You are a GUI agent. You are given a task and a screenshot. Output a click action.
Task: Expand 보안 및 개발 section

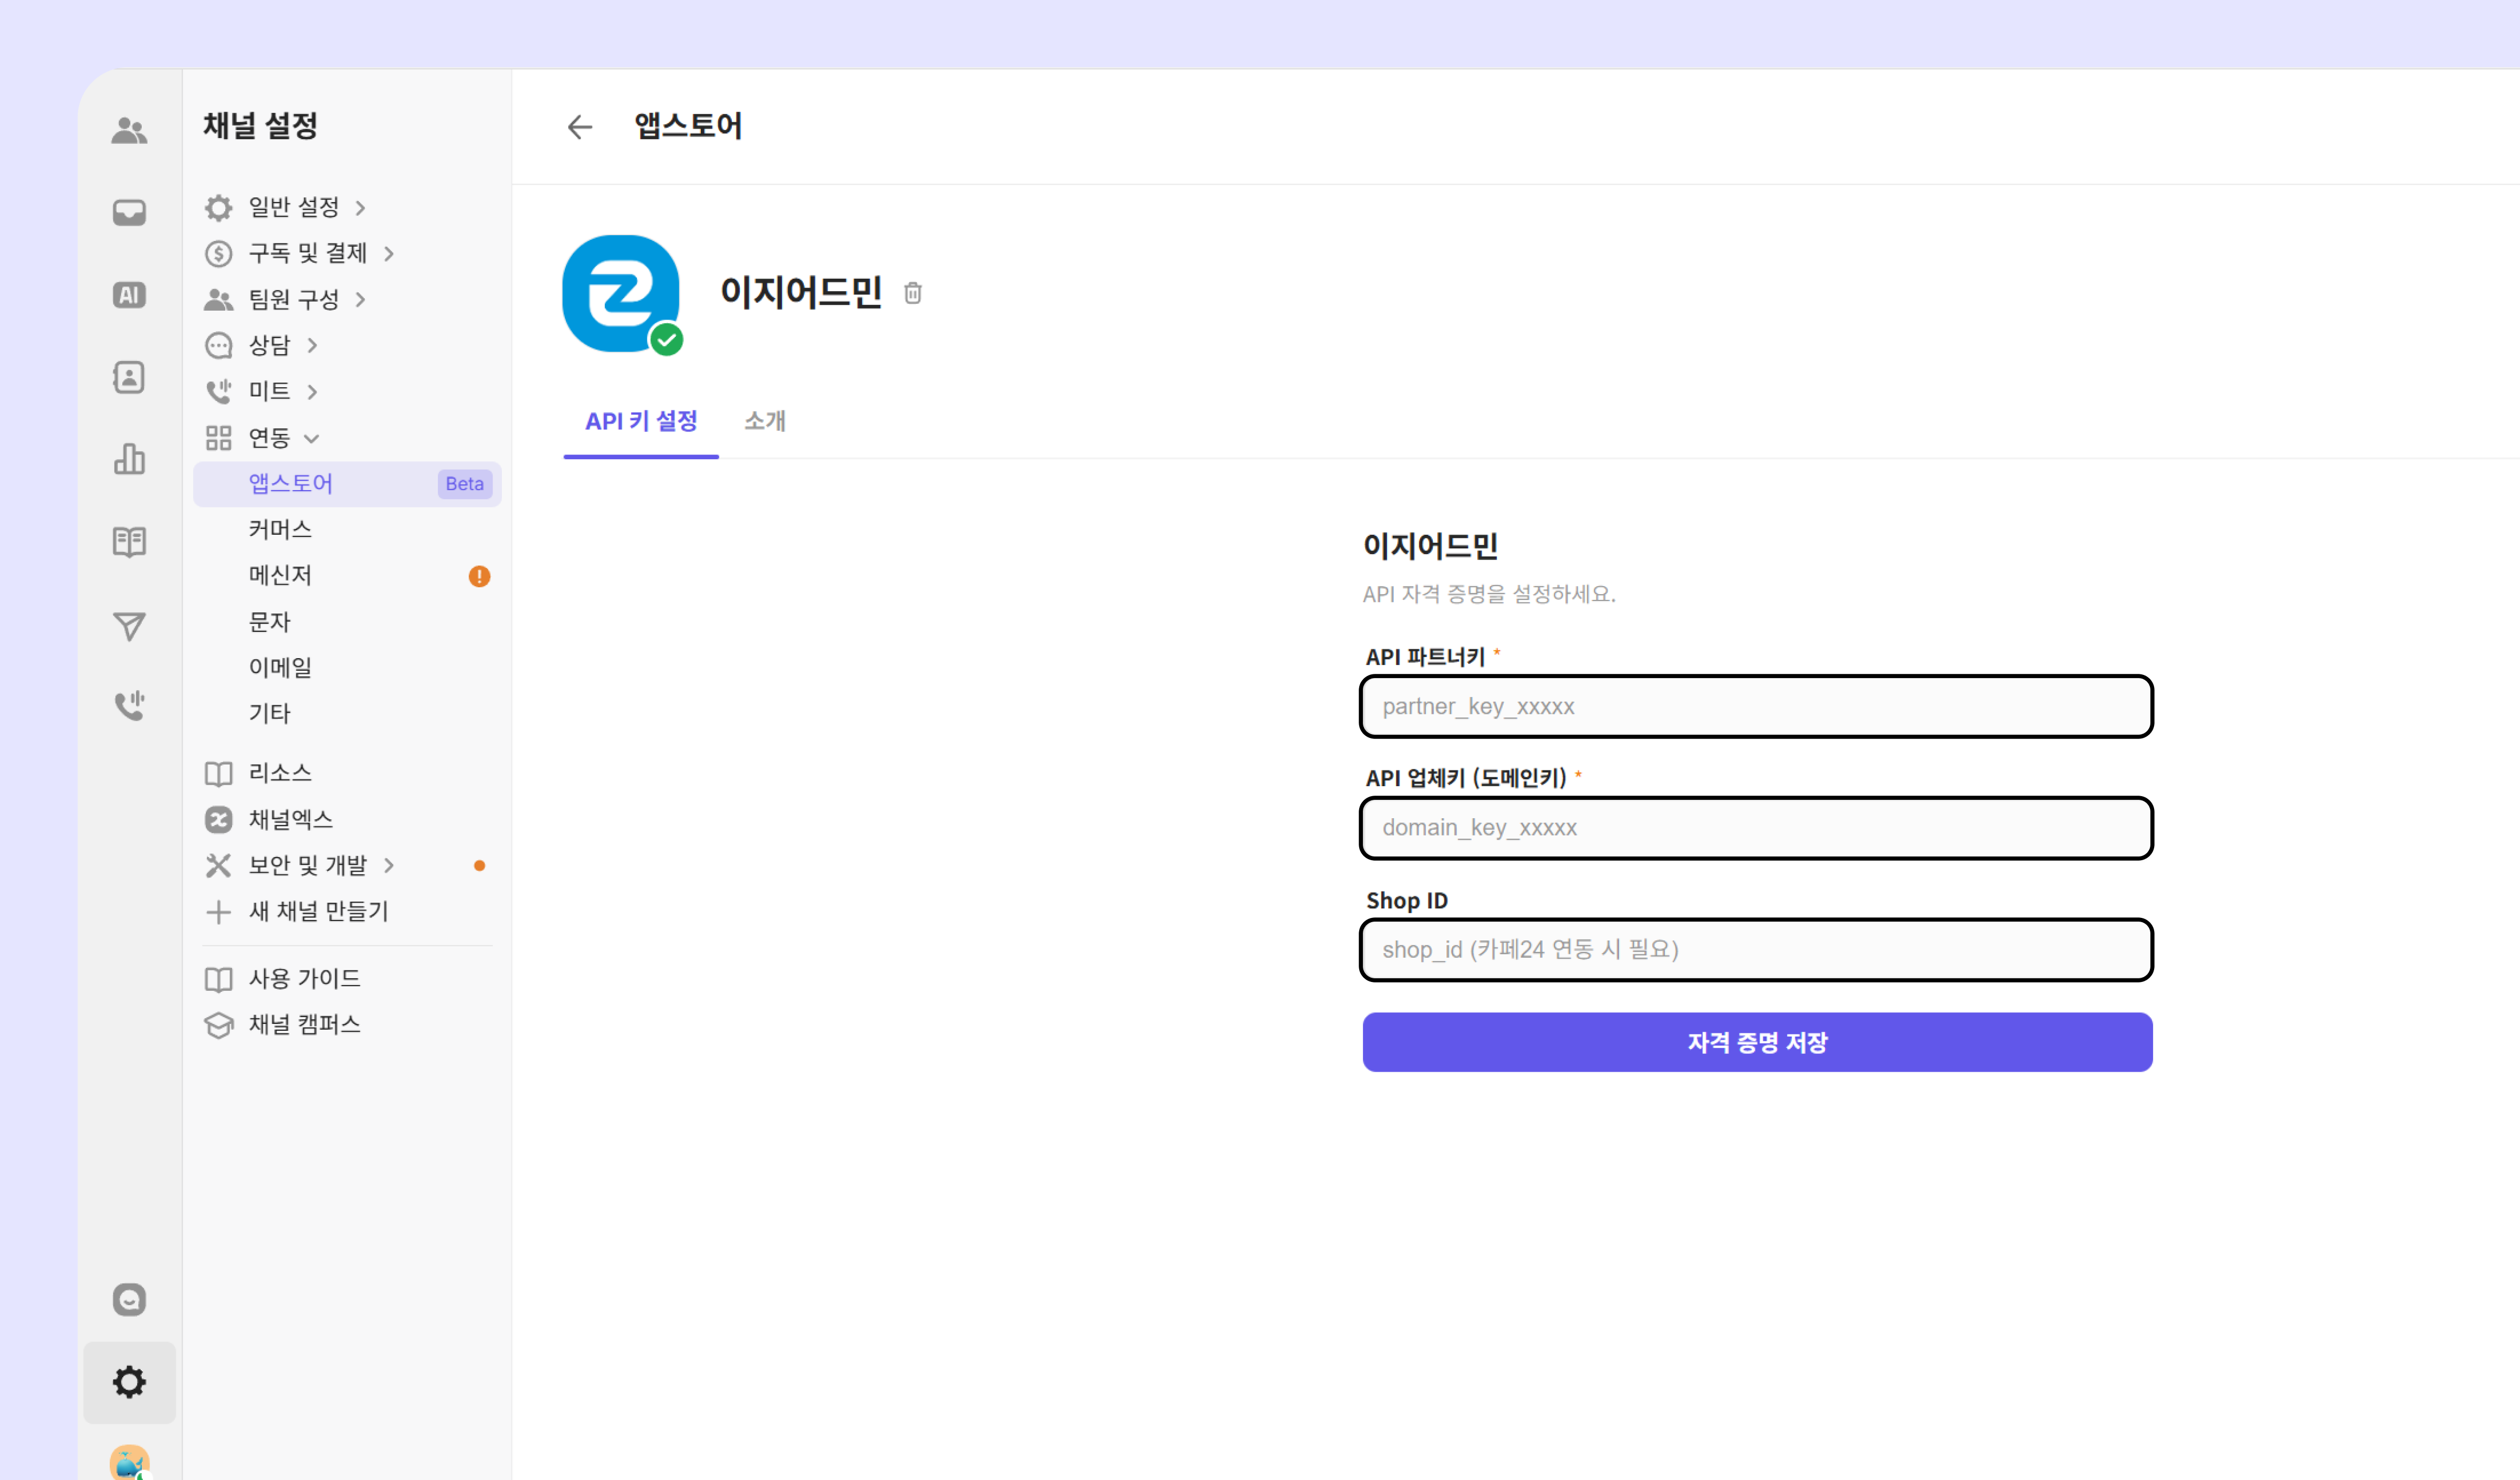tap(308, 865)
